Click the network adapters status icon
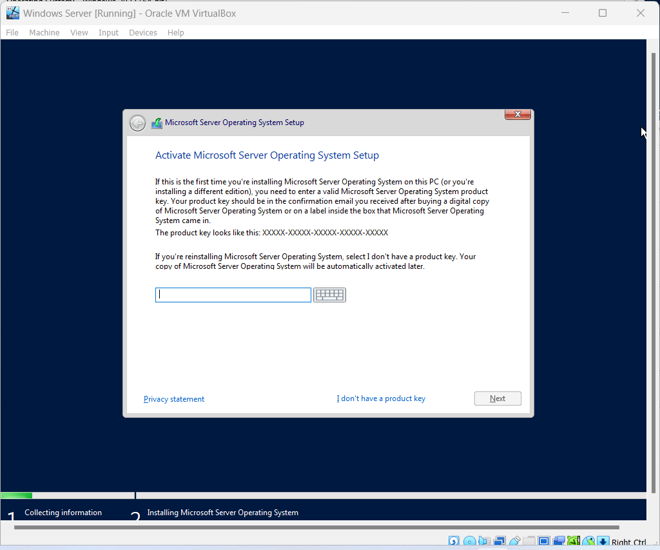The width and height of the screenshot is (660, 550). (x=500, y=541)
